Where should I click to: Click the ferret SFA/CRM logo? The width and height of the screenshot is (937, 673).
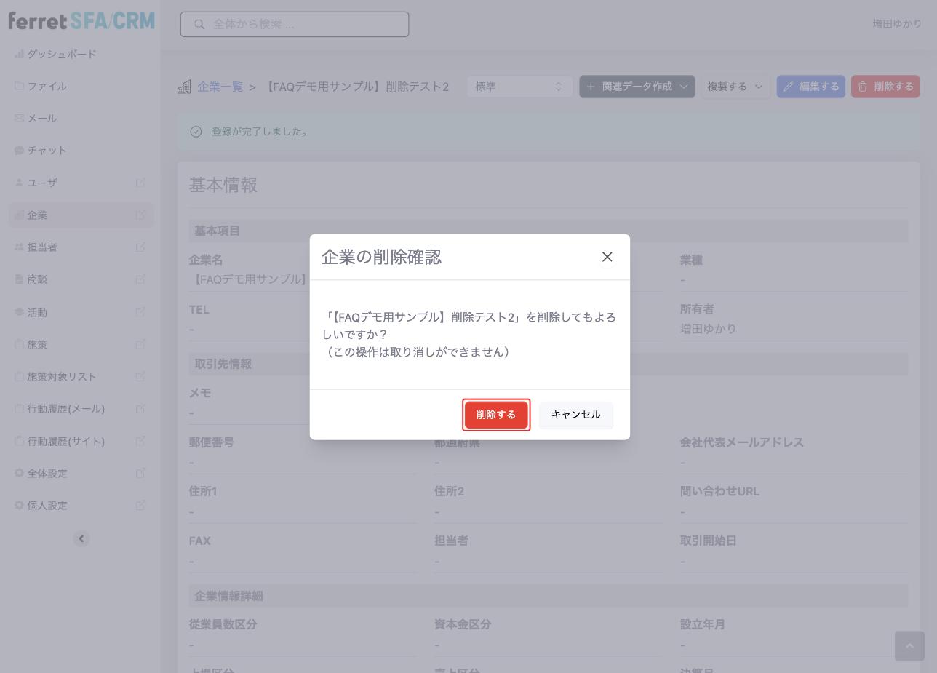(x=81, y=21)
